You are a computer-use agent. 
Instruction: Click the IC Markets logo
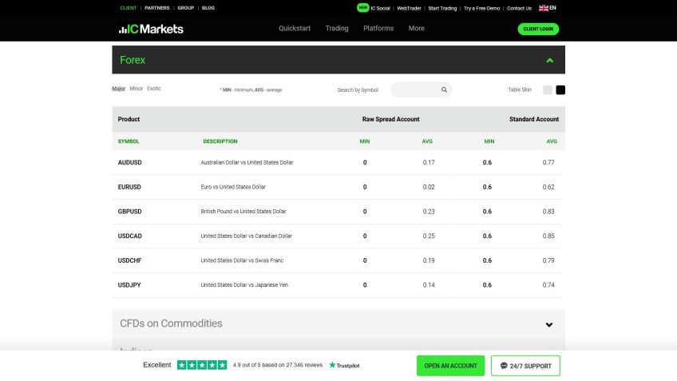(x=151, y=29)
